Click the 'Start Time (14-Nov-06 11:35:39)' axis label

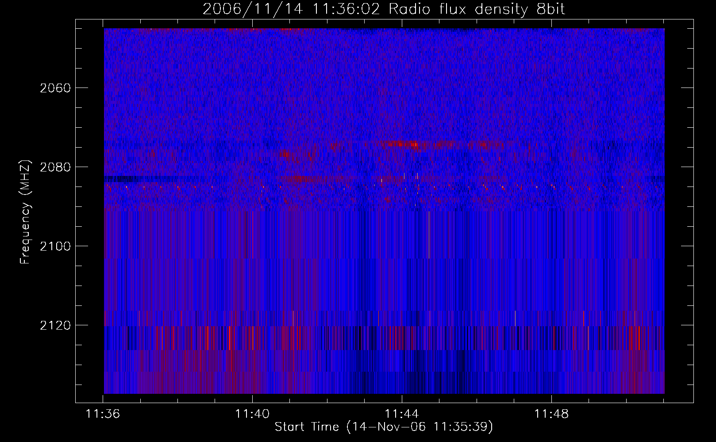coord(384,427)
